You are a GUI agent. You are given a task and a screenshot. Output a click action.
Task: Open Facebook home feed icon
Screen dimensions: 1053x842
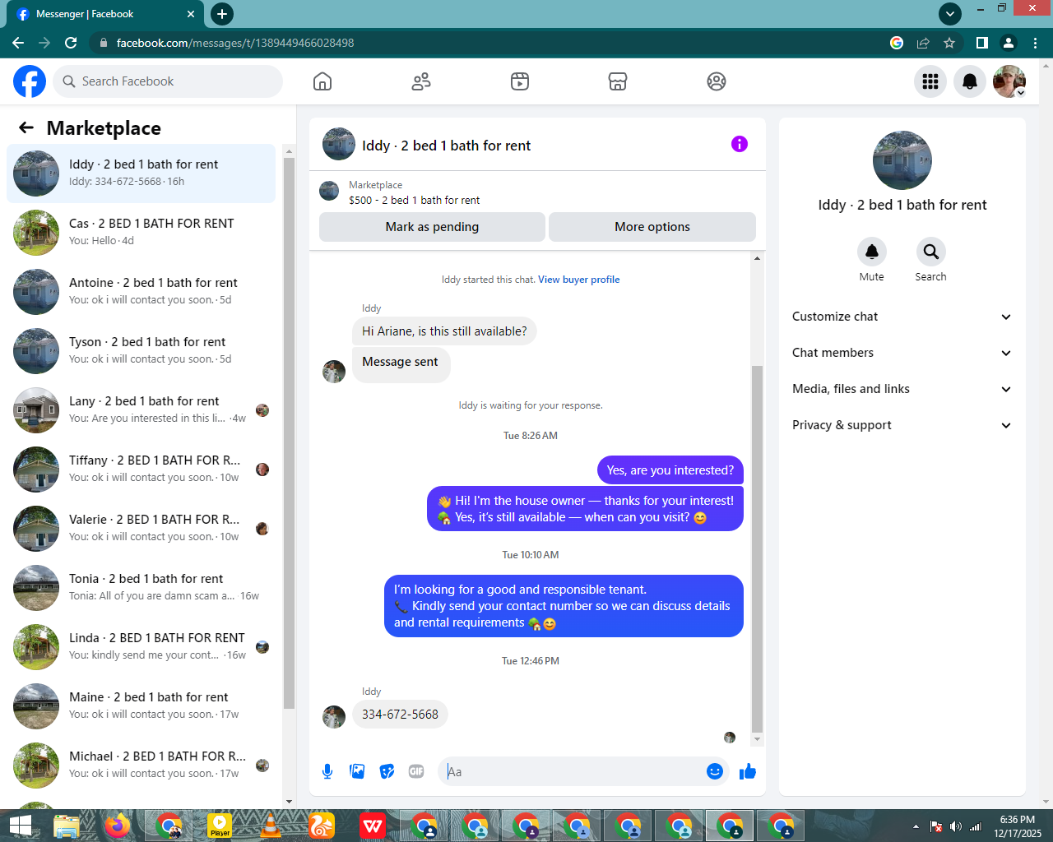tap(322, 81)
